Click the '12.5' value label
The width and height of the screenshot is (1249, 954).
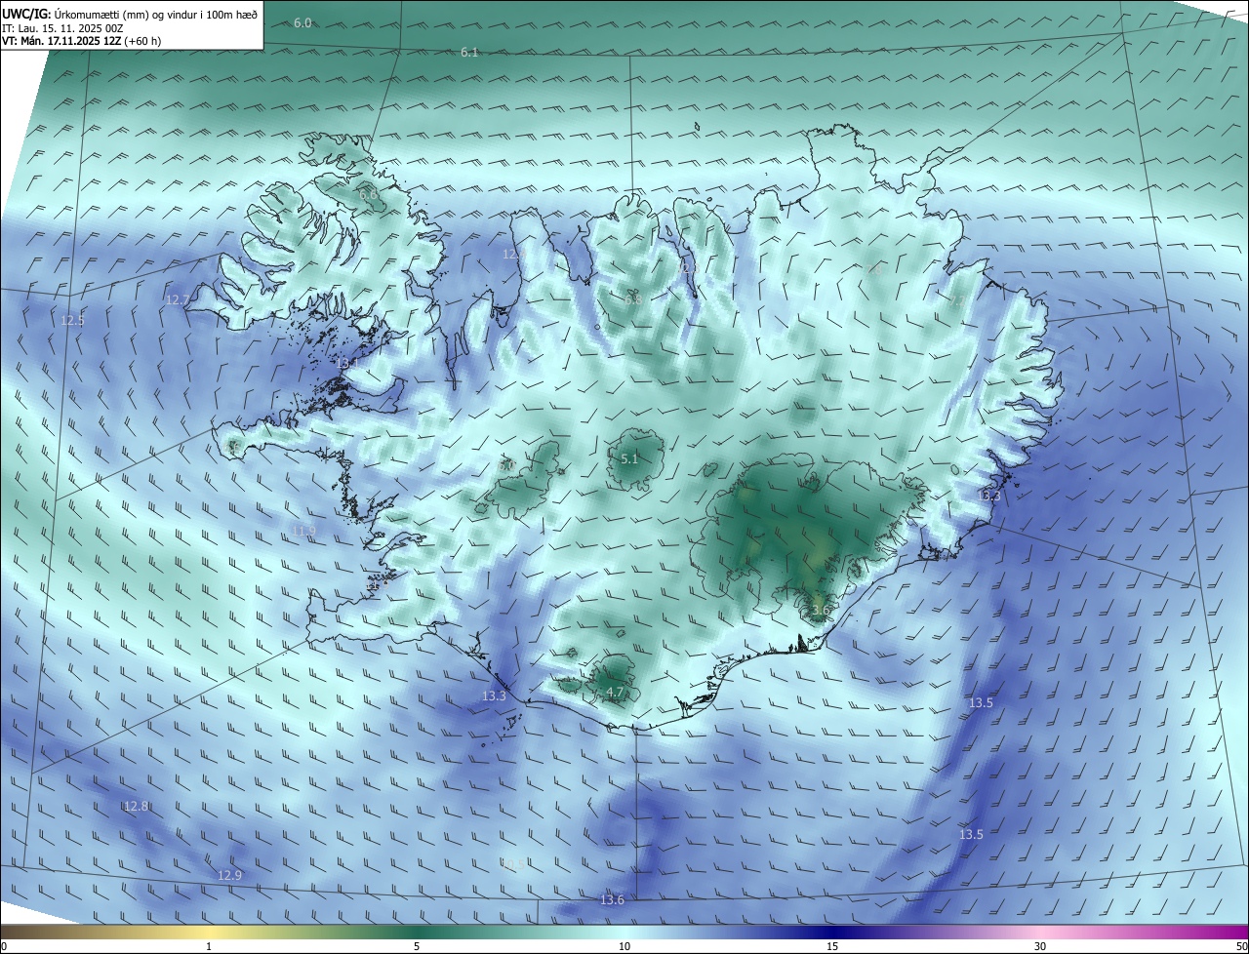point(73,320)
